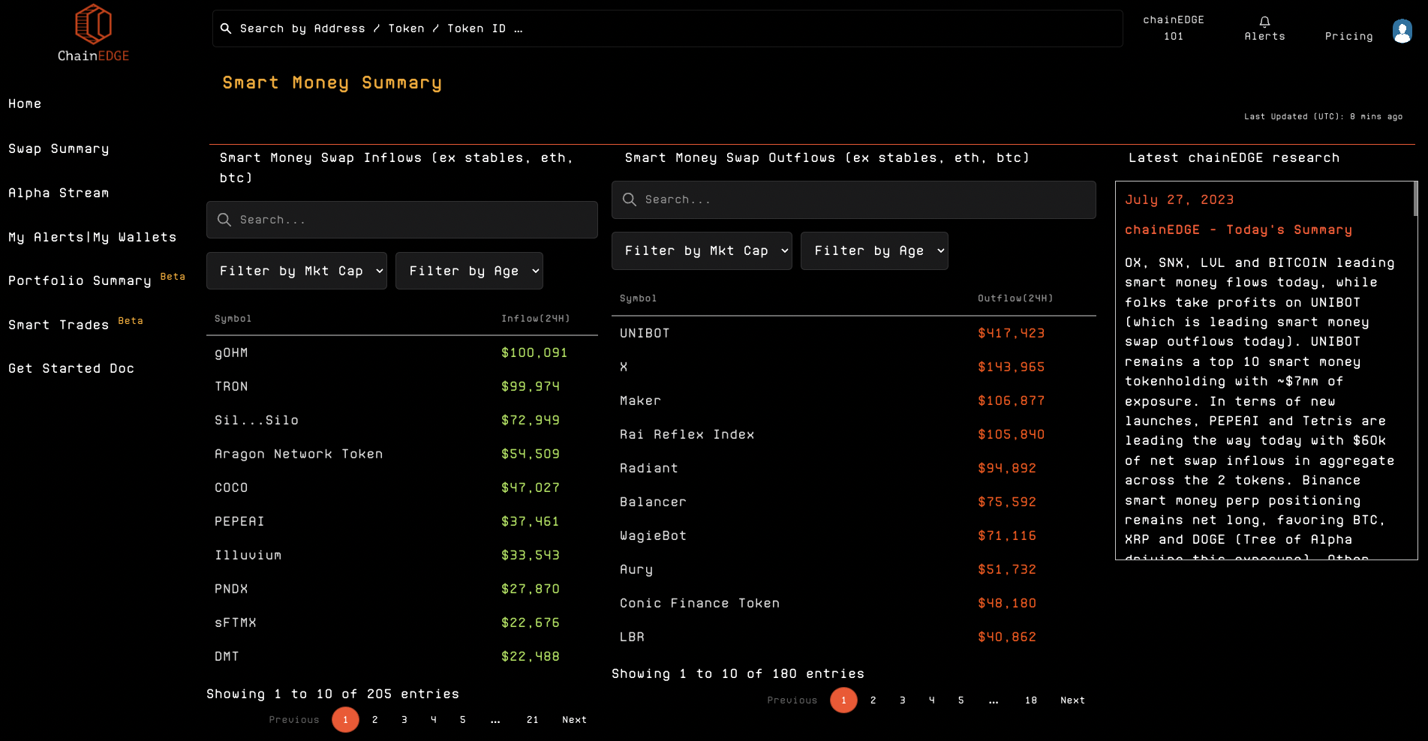Sort by Inflow(24H) column header
Viewport: 1428px width, 741px height.
coord(536,319)
